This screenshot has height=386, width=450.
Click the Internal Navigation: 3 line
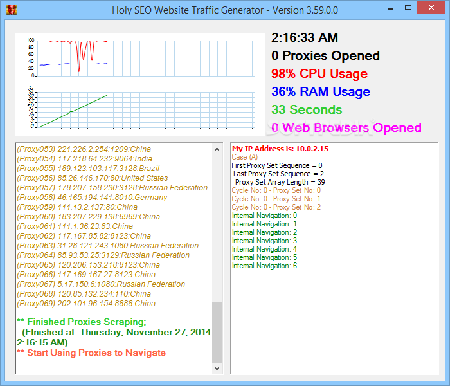[264, 241]
